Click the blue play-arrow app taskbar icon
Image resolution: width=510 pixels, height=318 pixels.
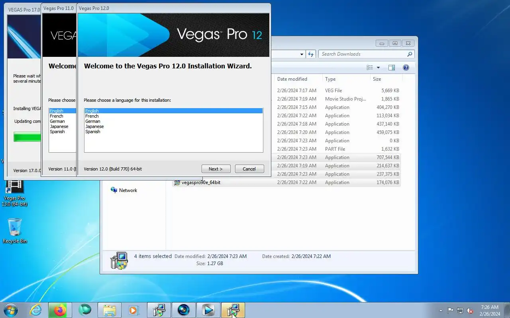pyautogui.click(x=208, y=310)
